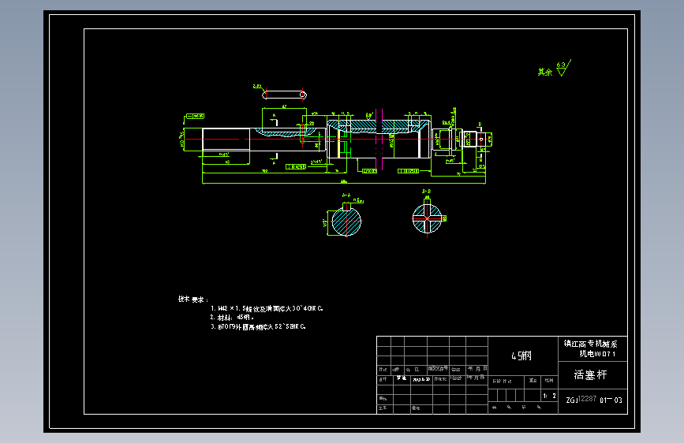Click the 42 dimension above the keyway
The image size is (684, 443).
284,106
